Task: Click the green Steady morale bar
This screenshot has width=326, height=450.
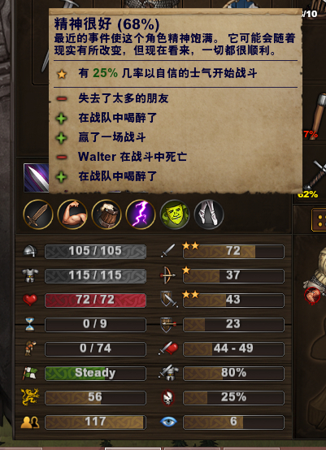Action: (x=95, y=373)
